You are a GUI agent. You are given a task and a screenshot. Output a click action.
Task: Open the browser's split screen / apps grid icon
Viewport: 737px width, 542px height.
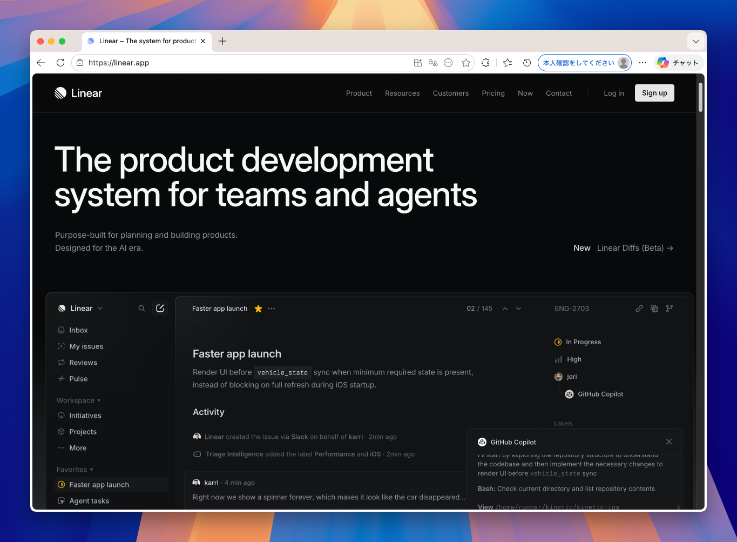click(418, 63)
